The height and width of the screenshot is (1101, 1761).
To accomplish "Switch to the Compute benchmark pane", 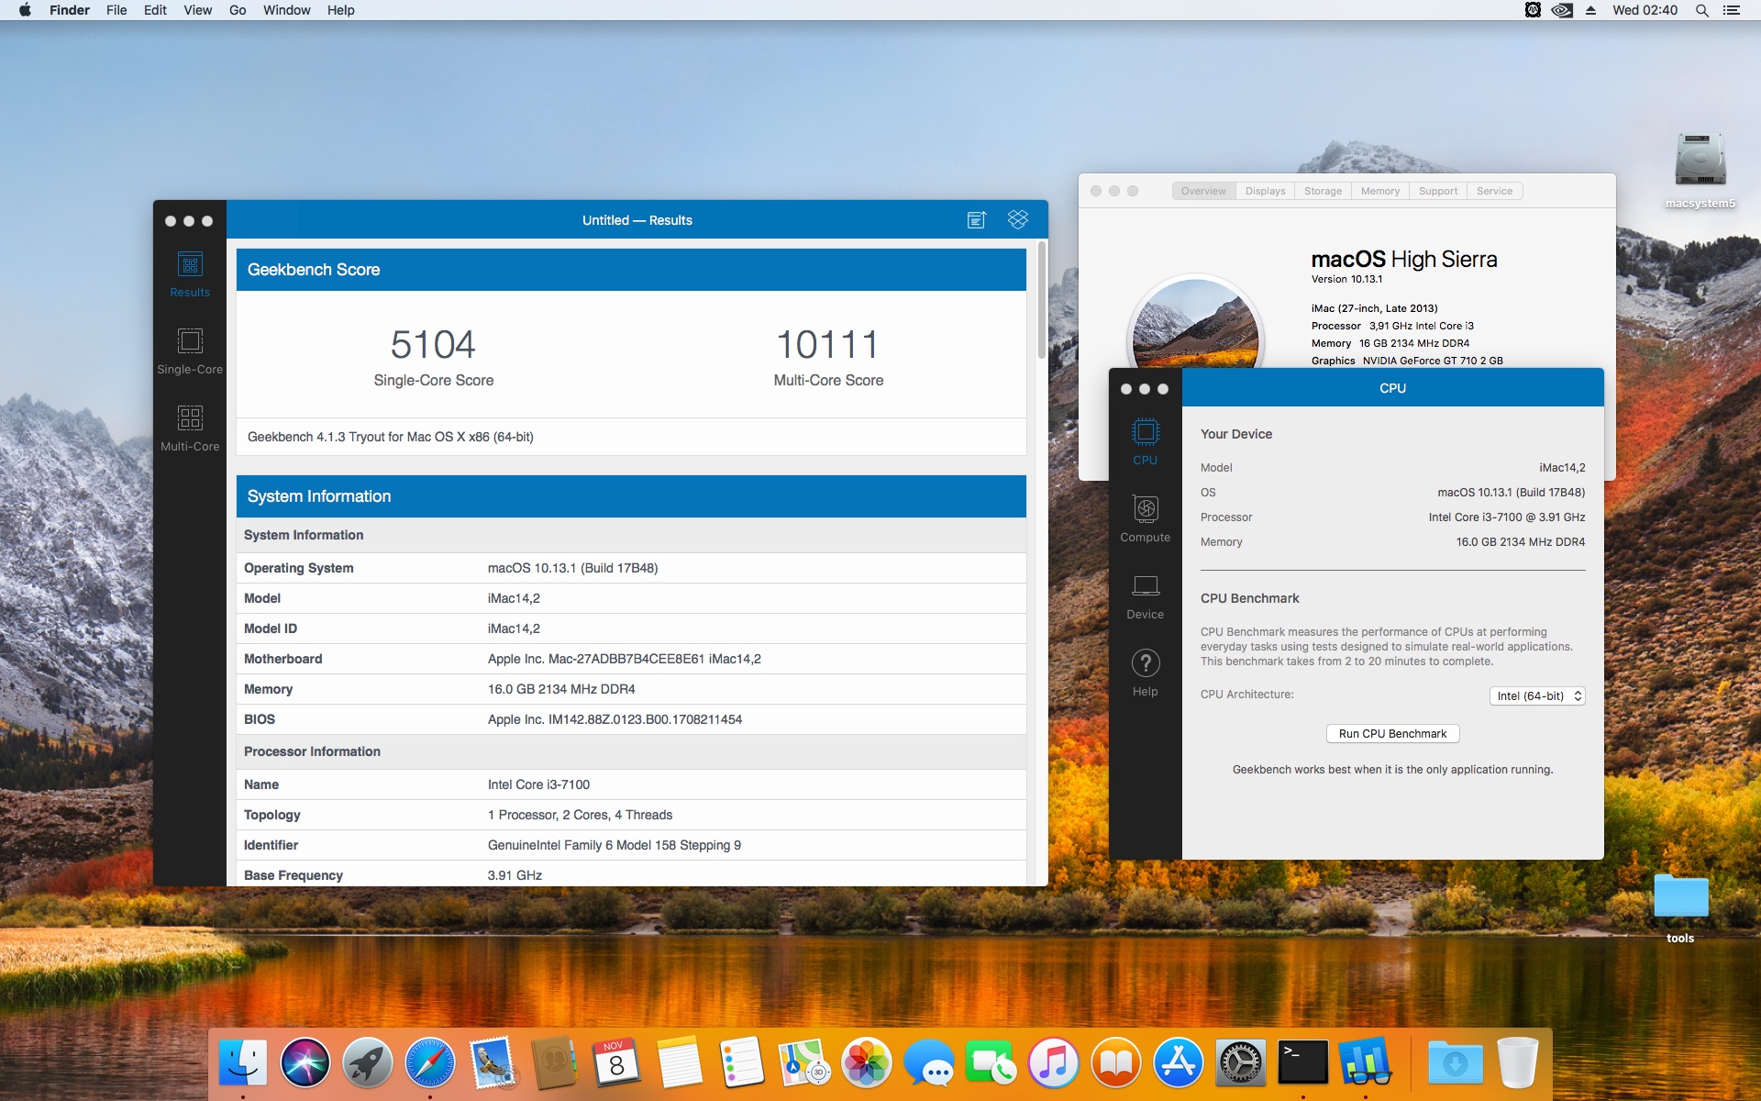I will [1145, 518].
